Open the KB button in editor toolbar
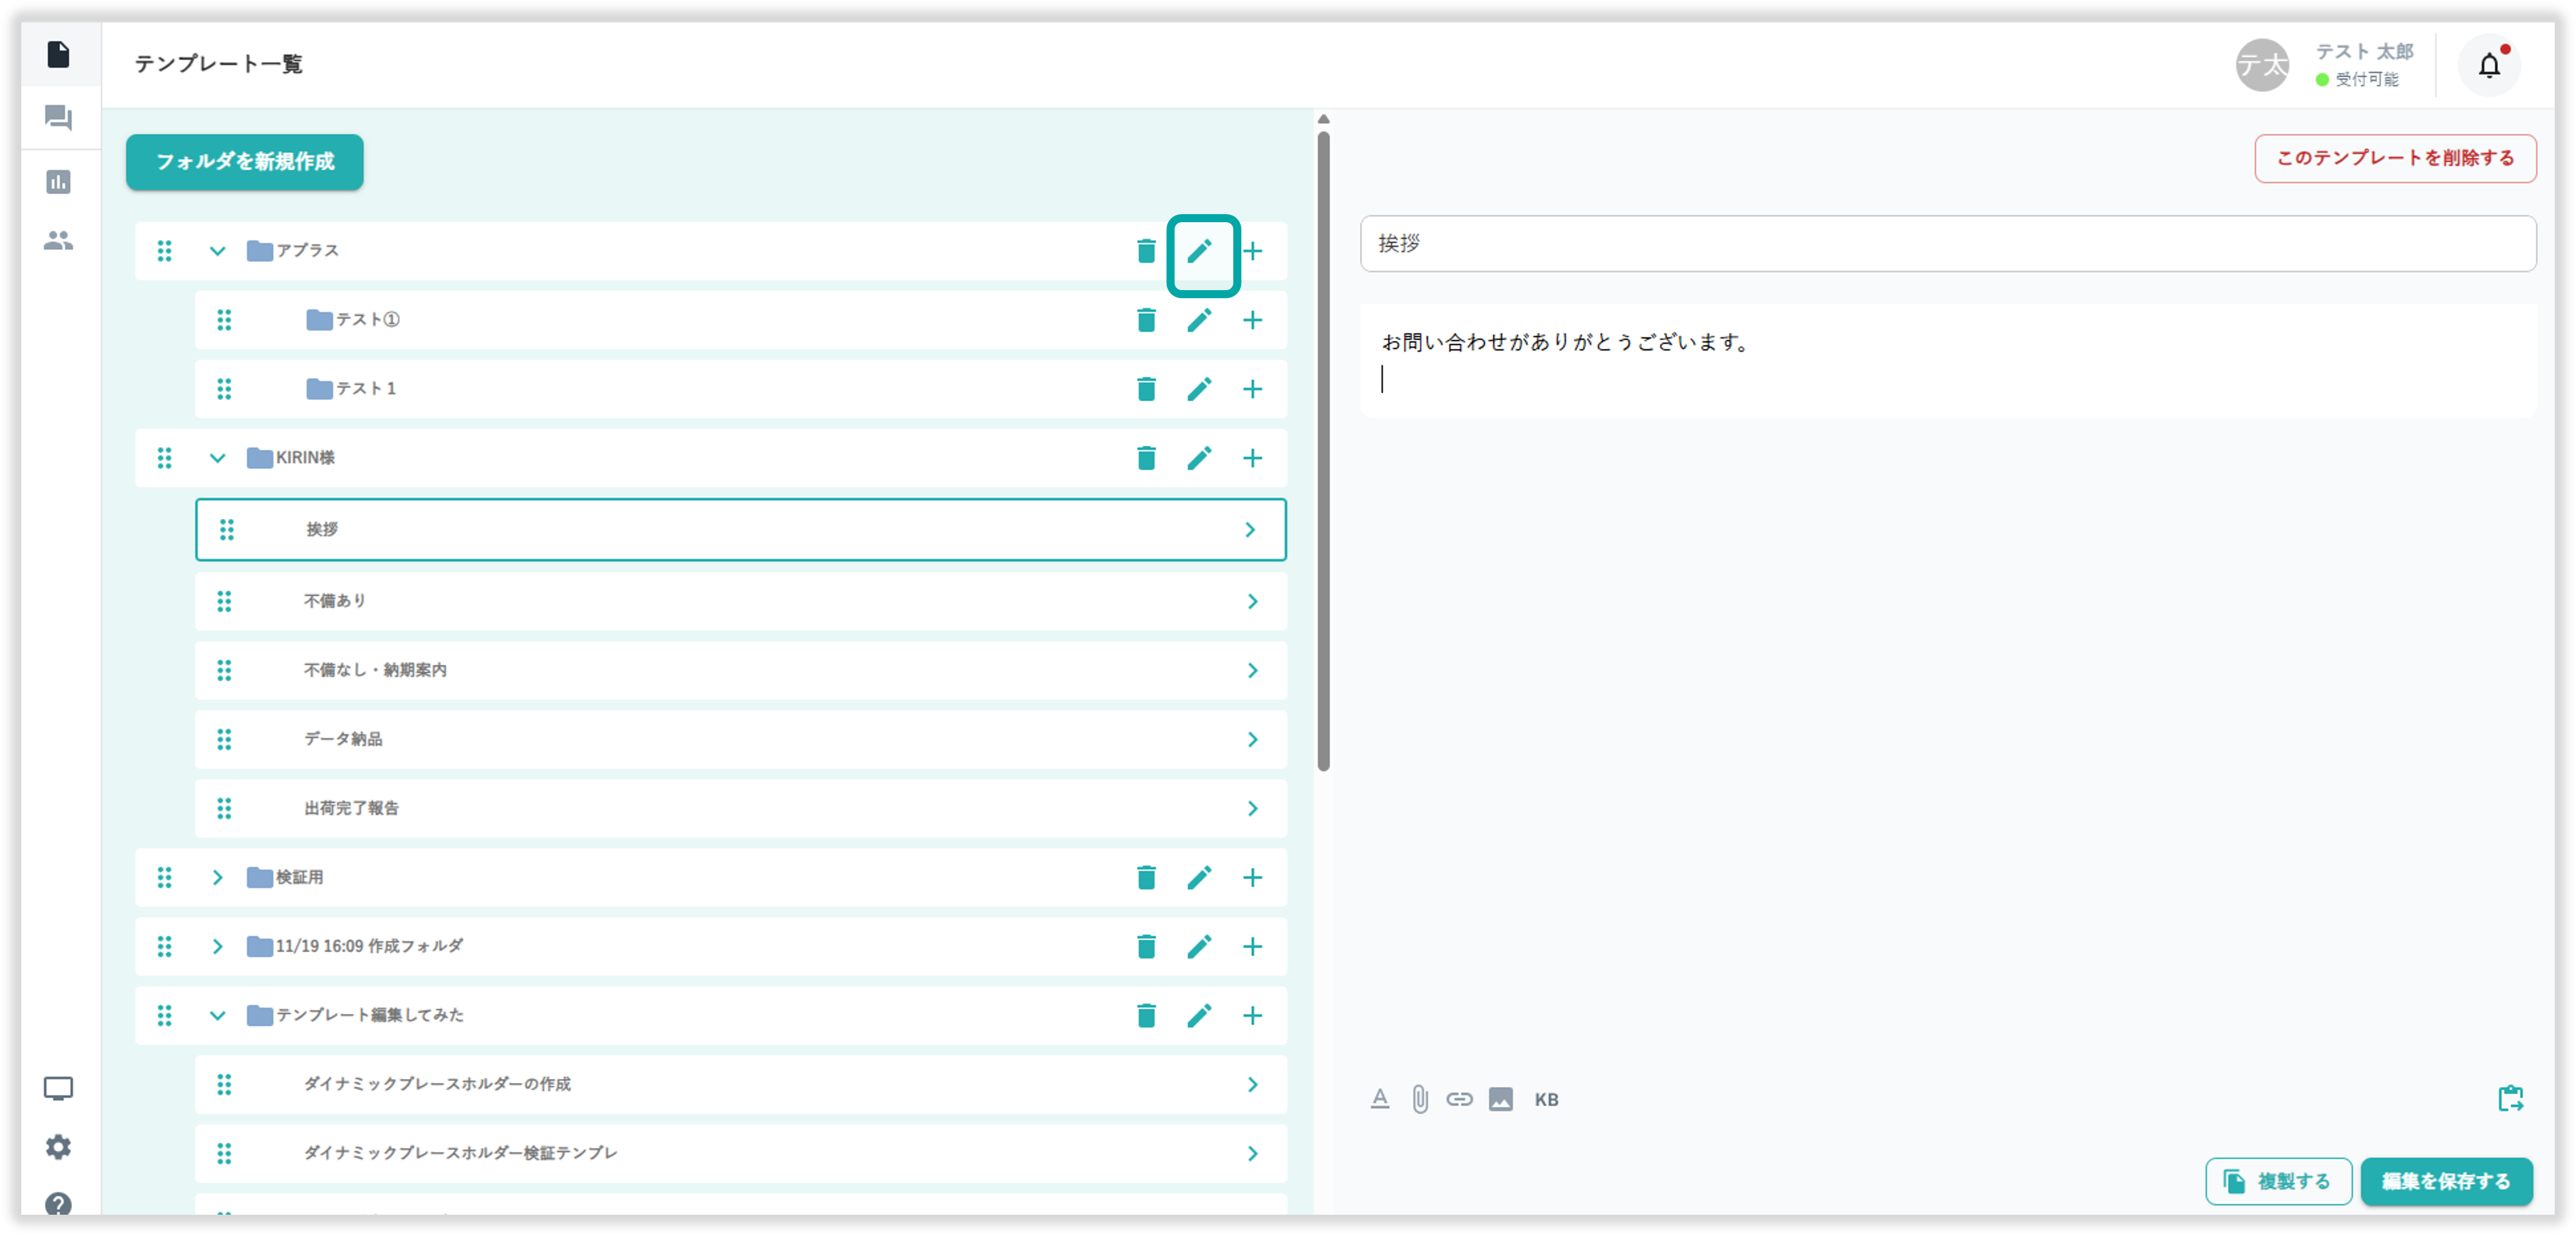Viewport: 2576px width, 1236px height. (x=1546, y=1099)
